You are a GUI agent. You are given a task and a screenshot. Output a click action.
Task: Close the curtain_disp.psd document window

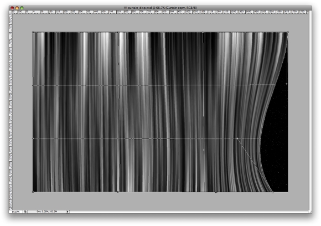point(12,8)
